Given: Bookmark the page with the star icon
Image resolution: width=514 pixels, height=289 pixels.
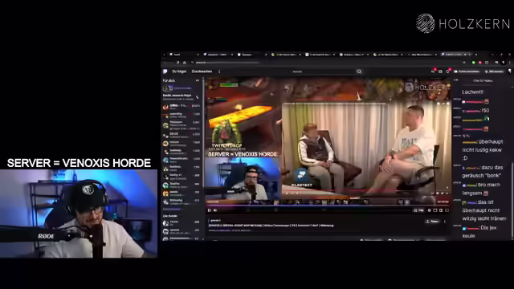Looking at the screenshot, I should coord(464,63).
